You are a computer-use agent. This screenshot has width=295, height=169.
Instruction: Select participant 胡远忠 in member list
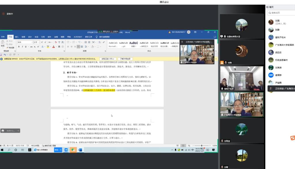pyautogui.click(x=278, y=53)
